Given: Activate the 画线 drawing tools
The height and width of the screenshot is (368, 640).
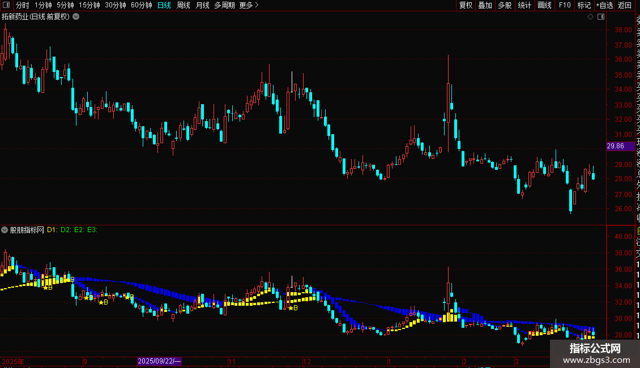Looking at the screenshot, I should click(544, 5).
